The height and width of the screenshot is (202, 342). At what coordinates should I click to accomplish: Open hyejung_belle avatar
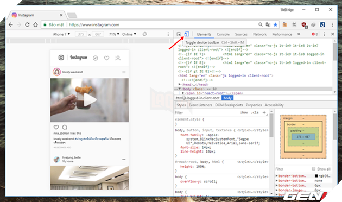(x=56, y=160)
